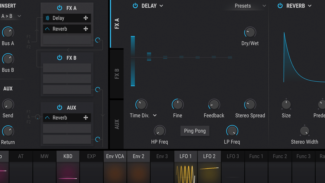Click the routing loop icon beside FX A chain
325x183 pixels.
point(97,40)
